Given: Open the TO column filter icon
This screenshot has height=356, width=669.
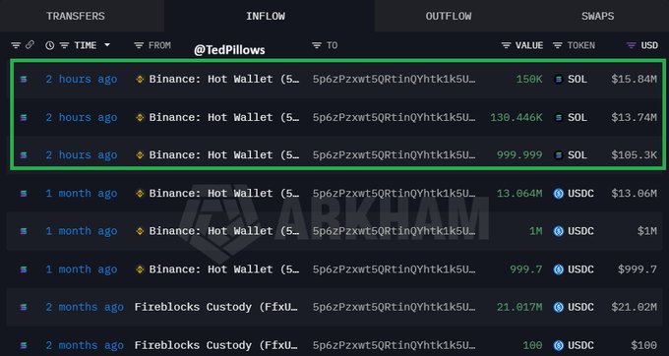Looking at the screenshot, I should tap(316, 45).
